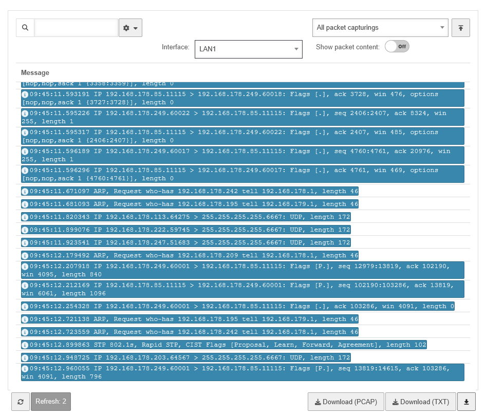Click the scroll-to-bottom download arrow icon
This screenshot has height=416, width=486.
466,402
